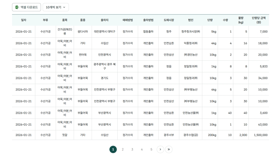Jump to the last page double-arrow
The image size is (280, 155).
click(x=169, y=149)
